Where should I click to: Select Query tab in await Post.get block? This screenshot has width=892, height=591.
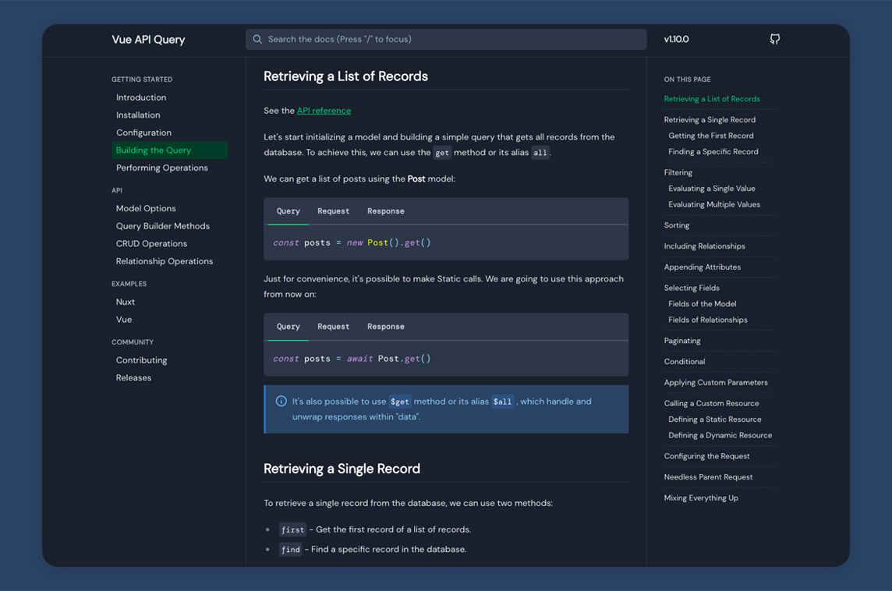(288, 327)
